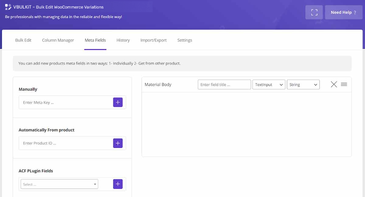Open the TextInput field type dropdown
This screenshot has height=197, width=365.
(x=269, y=85)
